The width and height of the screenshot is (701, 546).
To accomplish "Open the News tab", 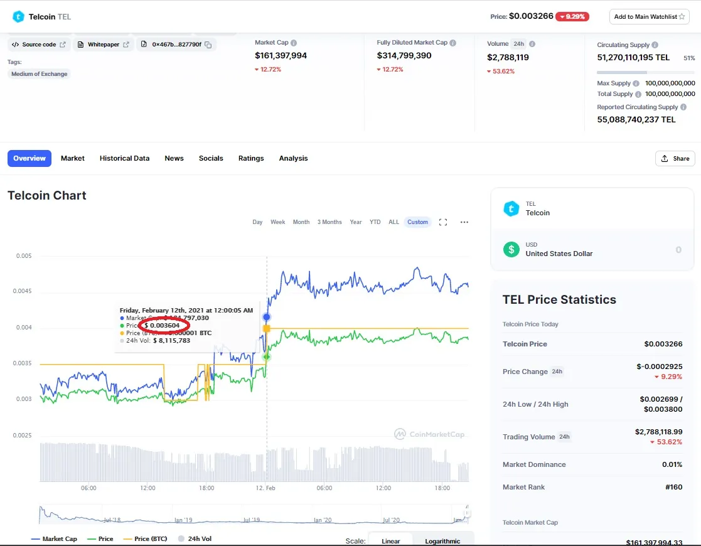I will (174, 158).
